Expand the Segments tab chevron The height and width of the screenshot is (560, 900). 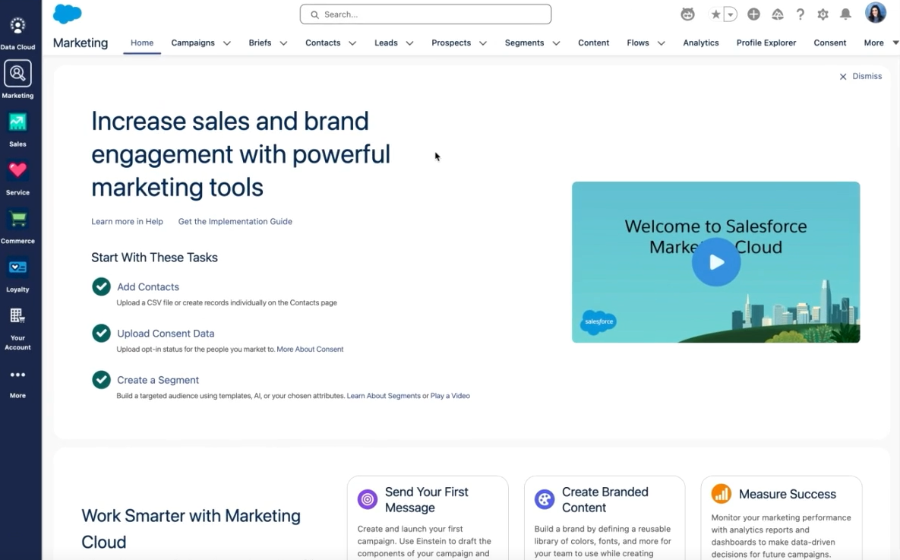pyautogui.click(x=556, y=43)
